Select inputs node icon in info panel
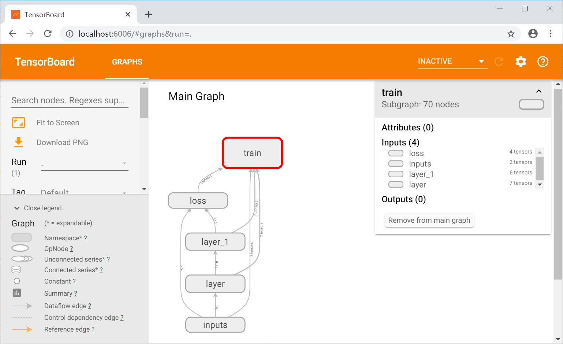Image resolution: width=563 pixels, height=344 pixels. click(x=396, y=163)
